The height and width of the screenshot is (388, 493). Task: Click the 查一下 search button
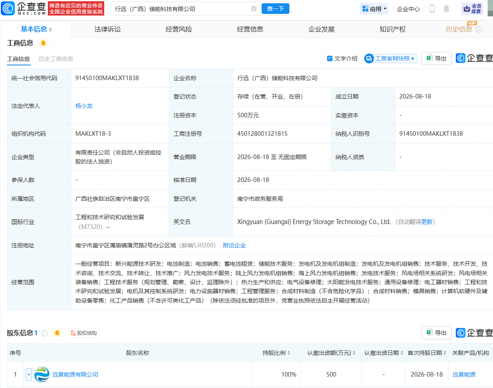pos(276,9)
